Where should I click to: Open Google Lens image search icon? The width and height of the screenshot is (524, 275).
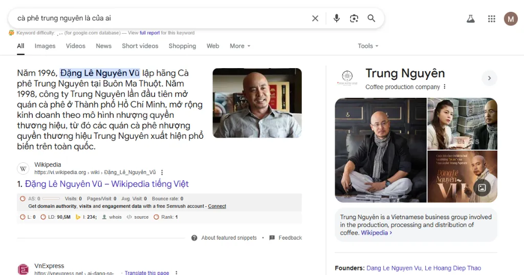pos(354,18)
